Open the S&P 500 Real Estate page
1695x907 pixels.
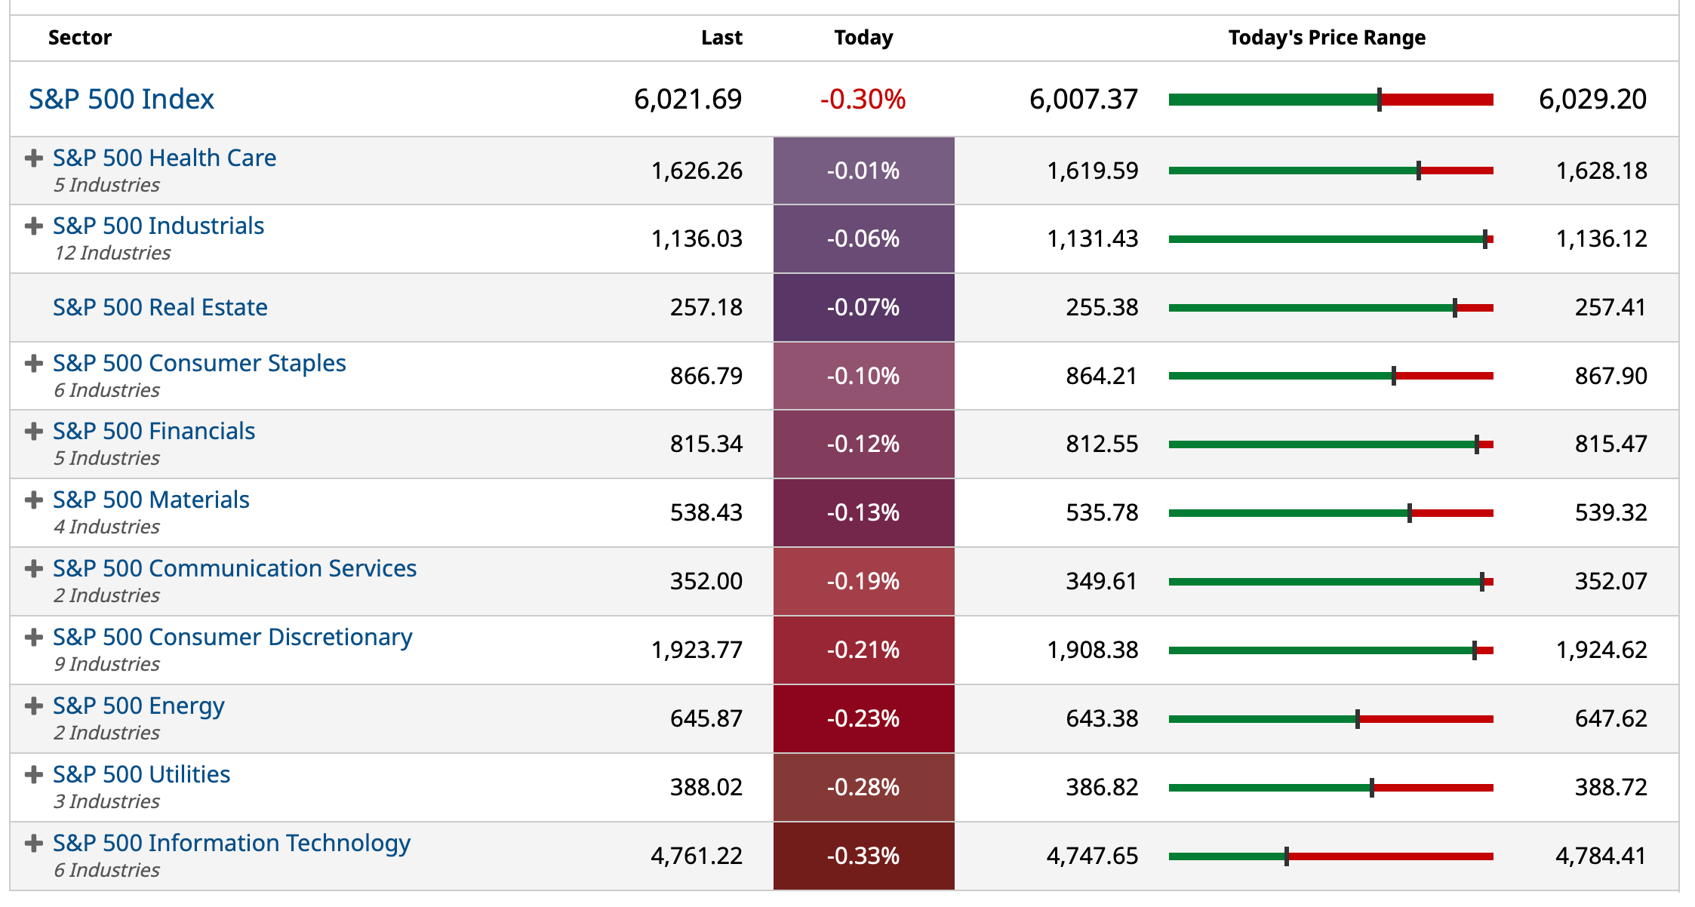click(160, 307)
